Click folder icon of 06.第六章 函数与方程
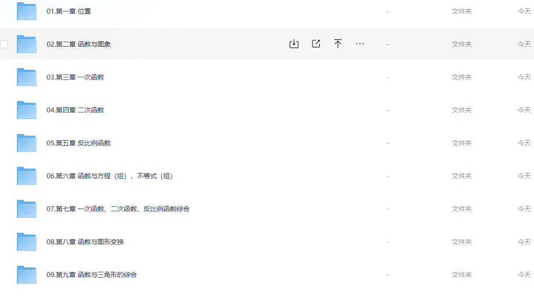 click(27, 176)
